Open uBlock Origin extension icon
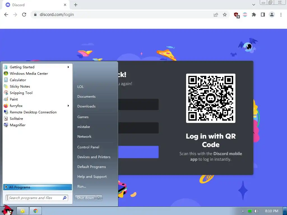 click(x=237, y=15)
